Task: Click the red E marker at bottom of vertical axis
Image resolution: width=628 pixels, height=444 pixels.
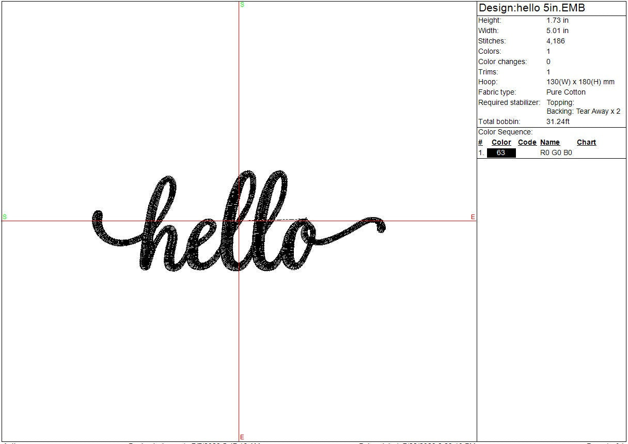Action: [242, 437]
